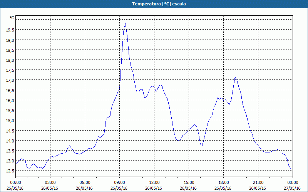308x192 pixels.
Task: Click the 09:00 time axis label
Action: tap(119, 183)
